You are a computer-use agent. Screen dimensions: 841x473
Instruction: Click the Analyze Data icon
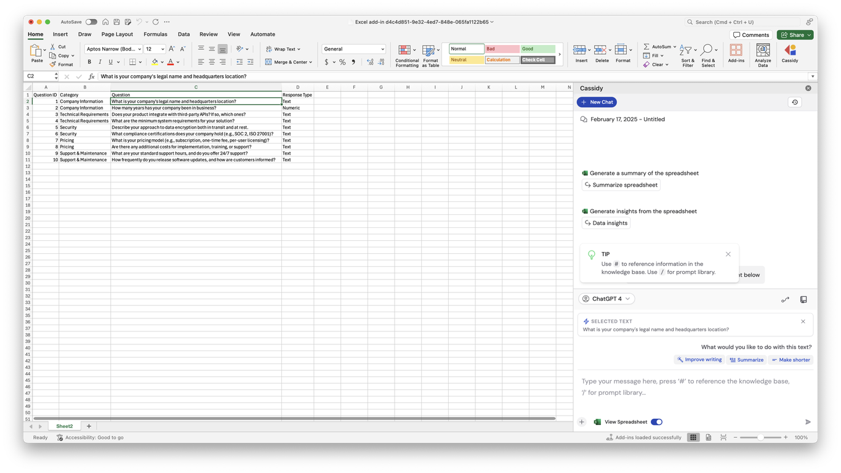tap(763, 50)
